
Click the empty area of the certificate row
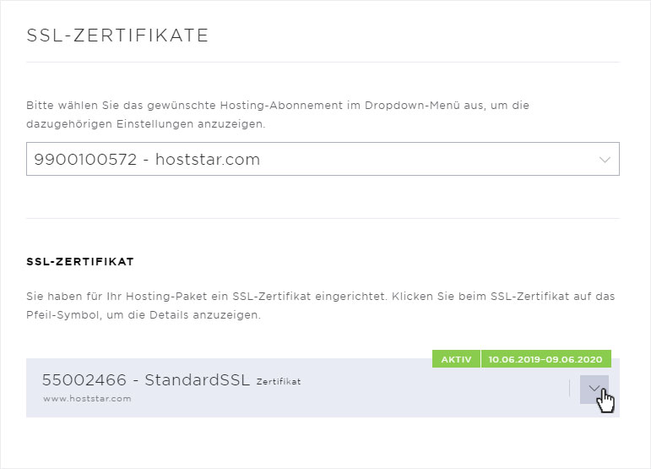pyautogui.click(x=415, y=393)
